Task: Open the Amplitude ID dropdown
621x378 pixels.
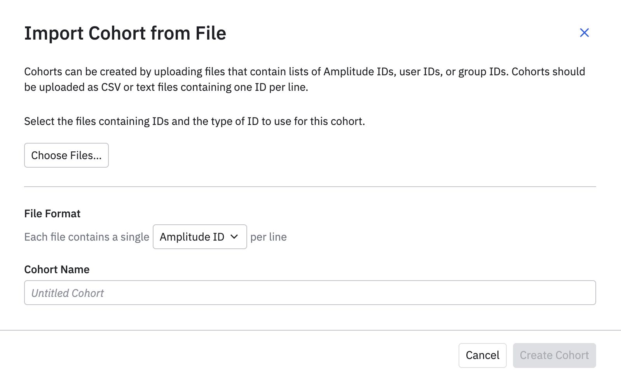Action: (x=199, y=237)
